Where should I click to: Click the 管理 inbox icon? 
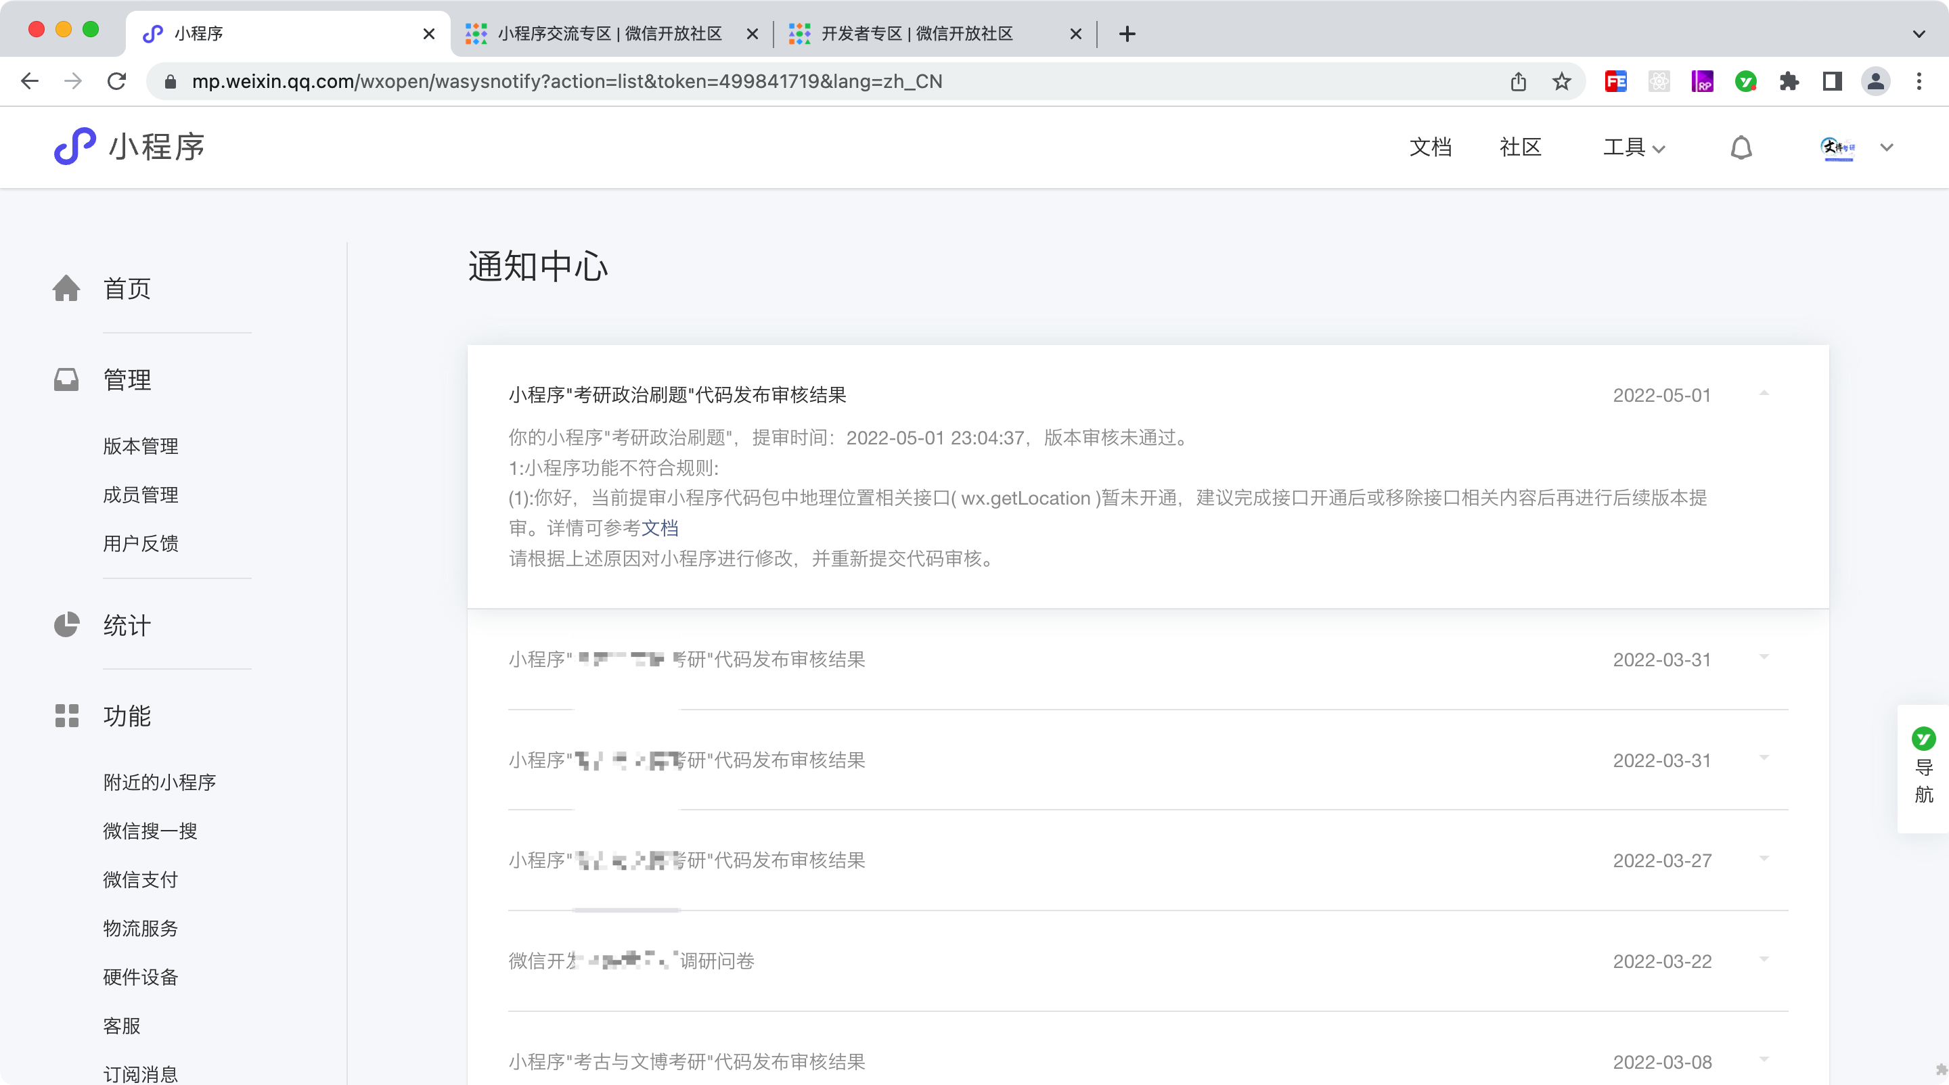point(66,379)
